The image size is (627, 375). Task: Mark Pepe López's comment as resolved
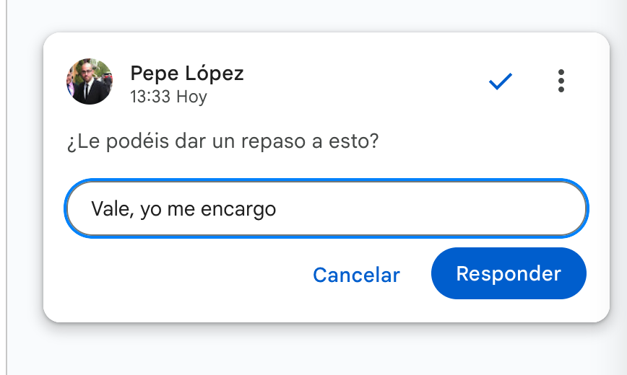[500, 81]
